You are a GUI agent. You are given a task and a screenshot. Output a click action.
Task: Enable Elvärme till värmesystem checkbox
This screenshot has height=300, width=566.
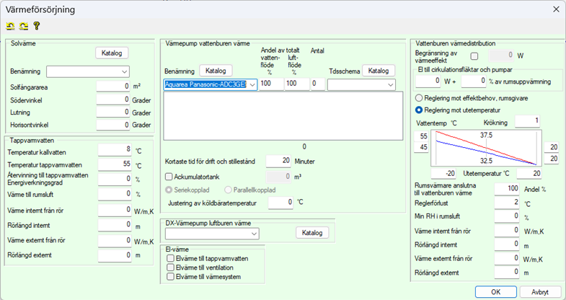point(170,277)
